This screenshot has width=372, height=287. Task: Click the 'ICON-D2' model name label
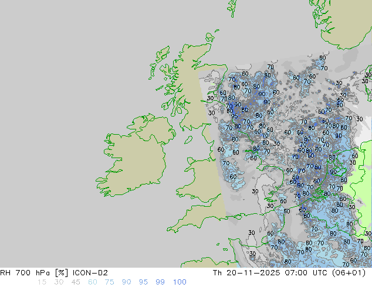pos(90,273)
